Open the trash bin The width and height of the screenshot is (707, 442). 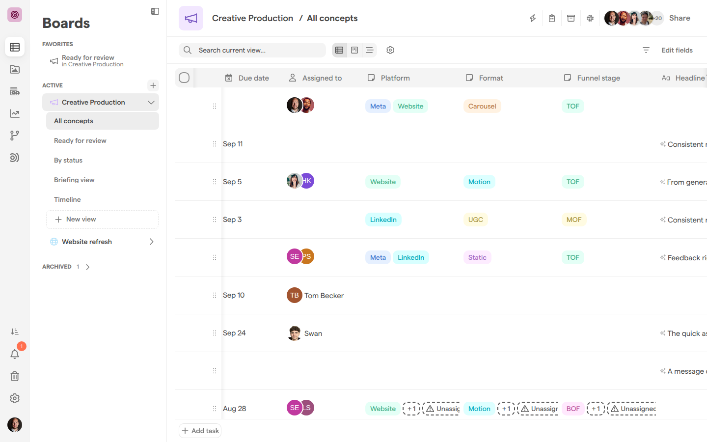point(15,376)
